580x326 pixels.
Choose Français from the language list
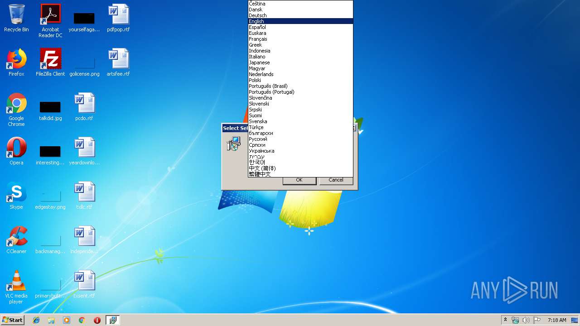[300, 39]
